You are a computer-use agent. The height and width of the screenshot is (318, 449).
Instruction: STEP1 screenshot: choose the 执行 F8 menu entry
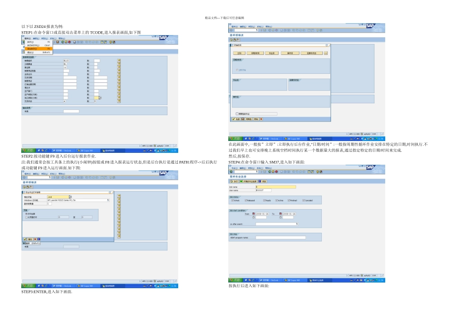coord(39,42)
